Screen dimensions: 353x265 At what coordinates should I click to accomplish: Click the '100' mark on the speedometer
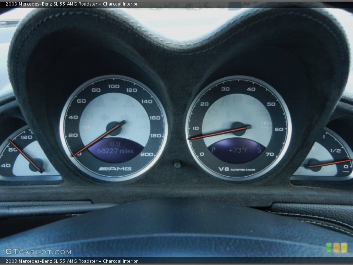coord(114,86)
